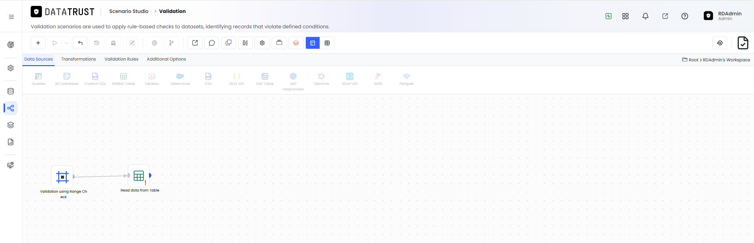Switch to canvas layout view
754x243 pixels.
(313, 43)
